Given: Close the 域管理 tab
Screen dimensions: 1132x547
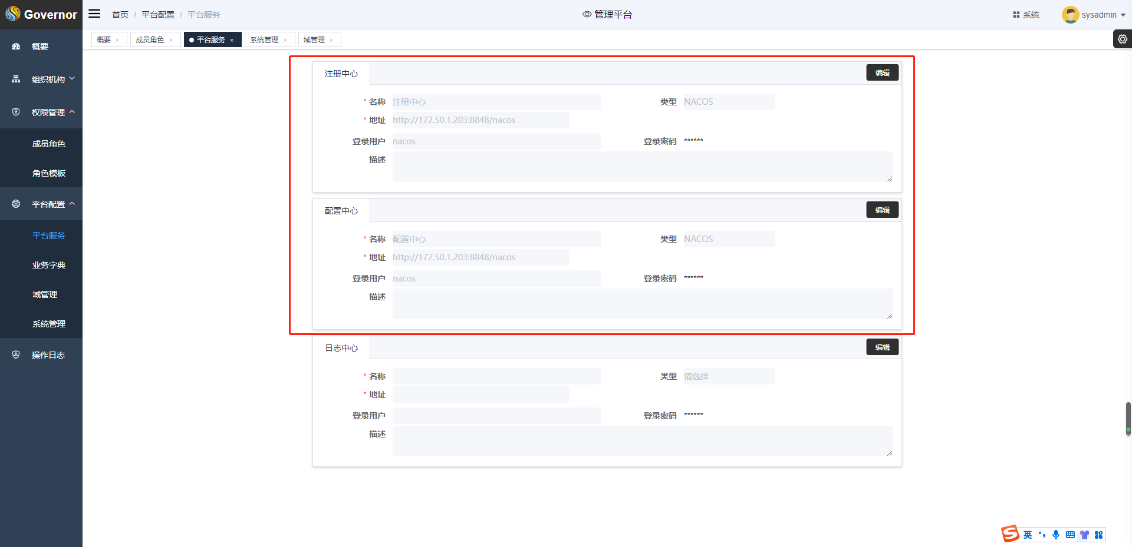Looking at the screenshot, I should coord(331,40).
